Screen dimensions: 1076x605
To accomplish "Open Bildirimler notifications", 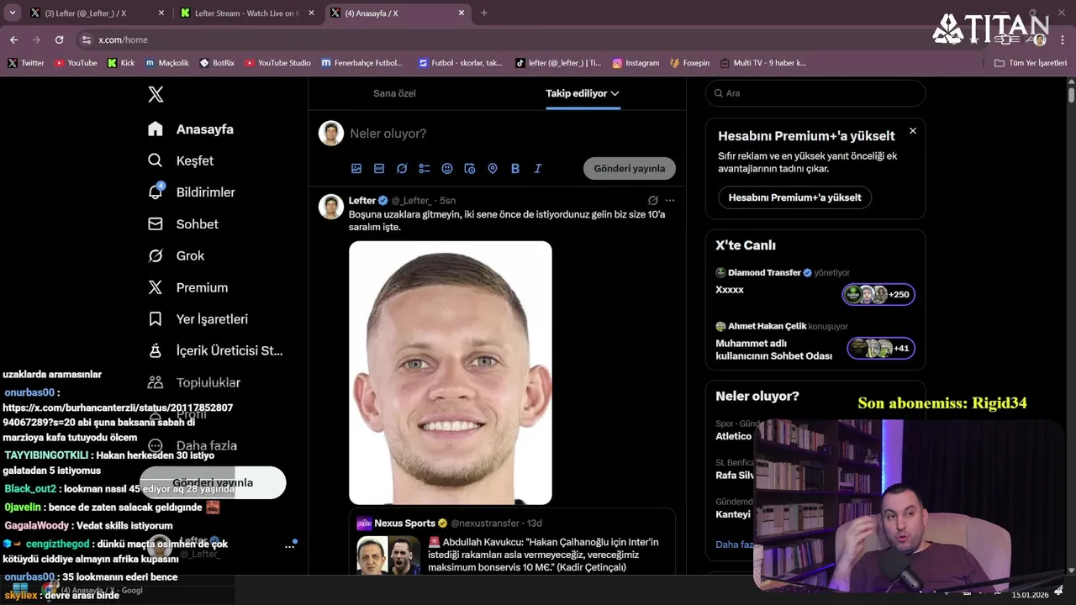I will tap(192, 192).
